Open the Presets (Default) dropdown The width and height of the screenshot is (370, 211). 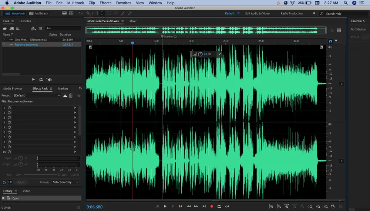[x=37, y=95]
